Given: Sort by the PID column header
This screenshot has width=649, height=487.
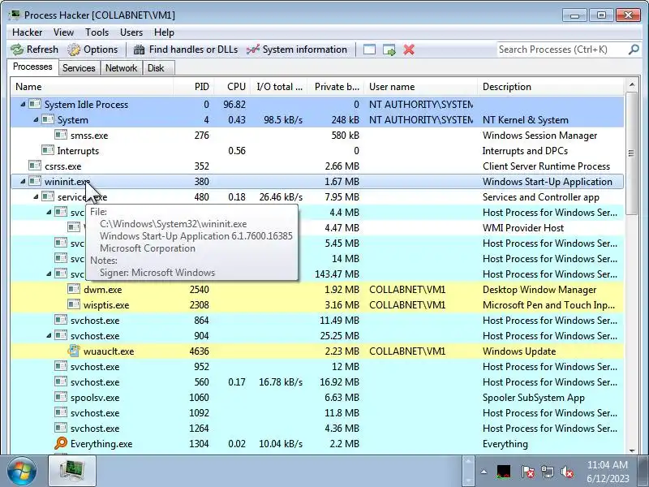Looking at the screenshot, I should coord(193,87).
